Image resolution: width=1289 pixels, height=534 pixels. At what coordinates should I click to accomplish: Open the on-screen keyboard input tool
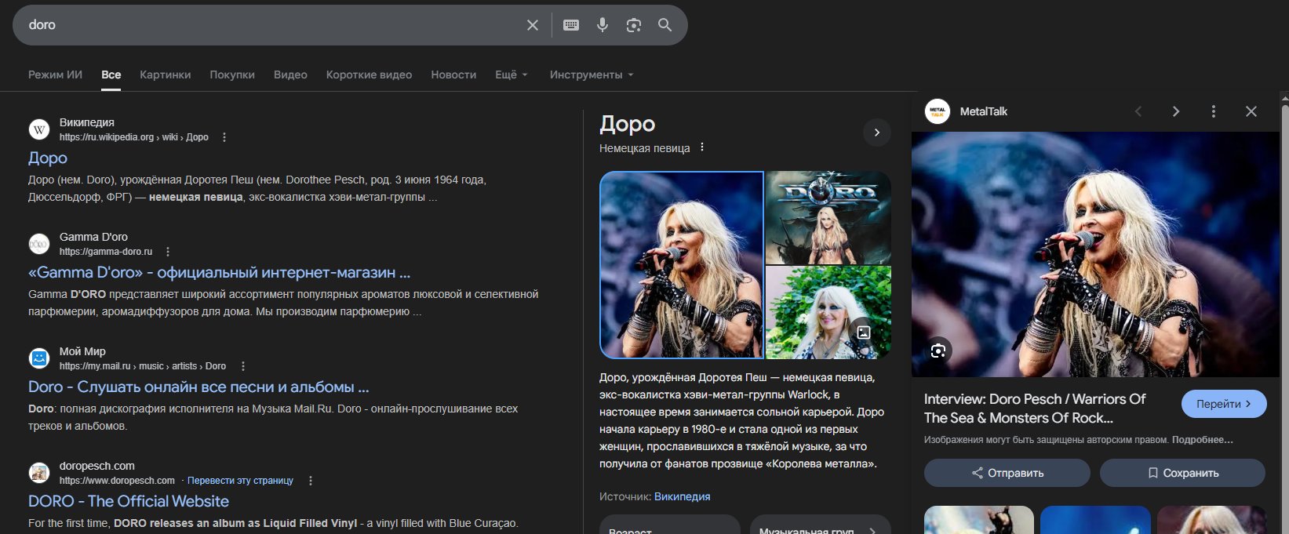click(x=571, y=25)
